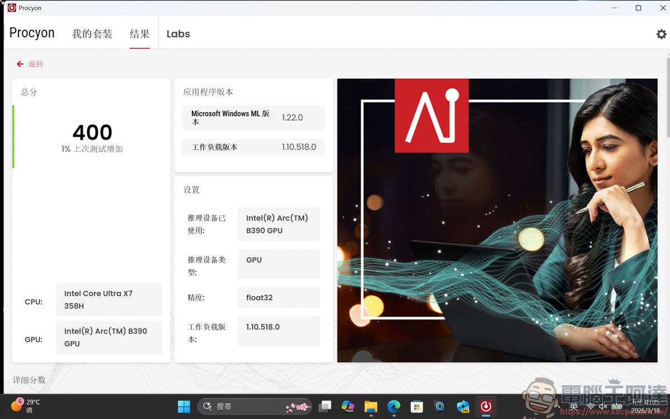The height and width of the screenshot is (419, 670).
Task: Open the Labs tab
Action: pos(178,34)
